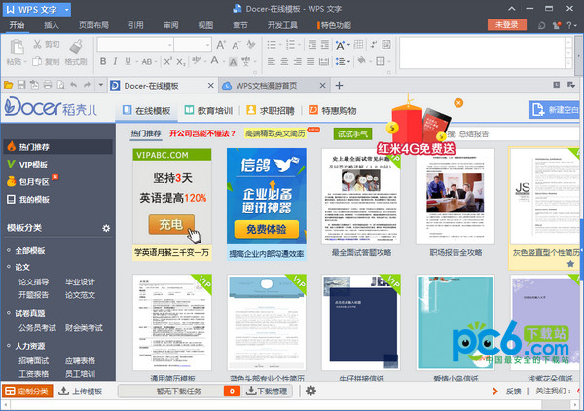The image size is (584, 411).
Task: Toggle subscript X₂ formatting
Action: point(181,62)
